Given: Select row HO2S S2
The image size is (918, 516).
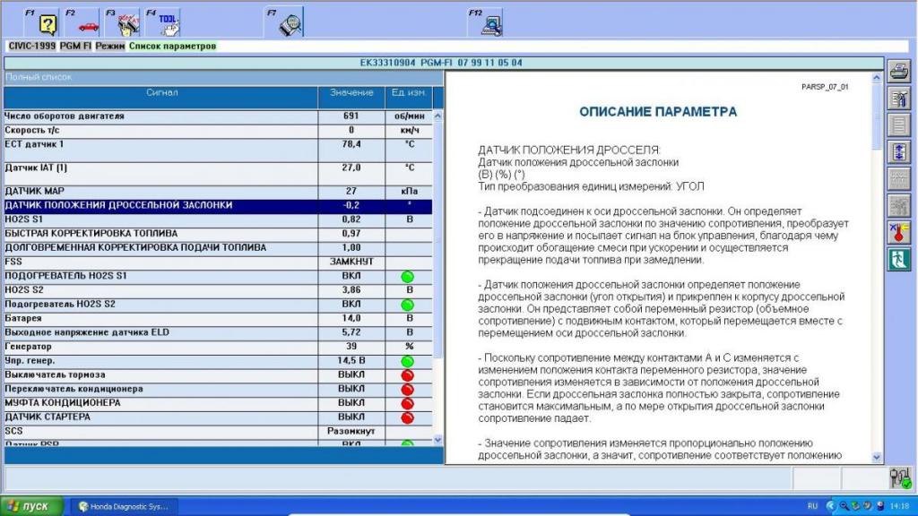Looking at the screenshot, I should point(218,290).
